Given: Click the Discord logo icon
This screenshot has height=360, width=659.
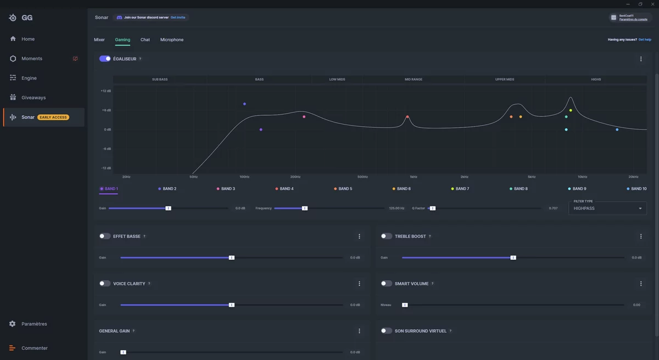Looking at the screenshot, I should [x=119, y=18].
